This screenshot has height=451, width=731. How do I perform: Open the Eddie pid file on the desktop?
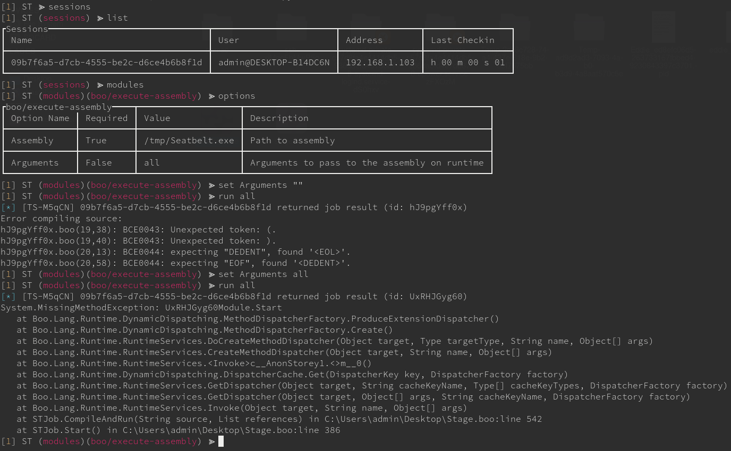[664, 27]
